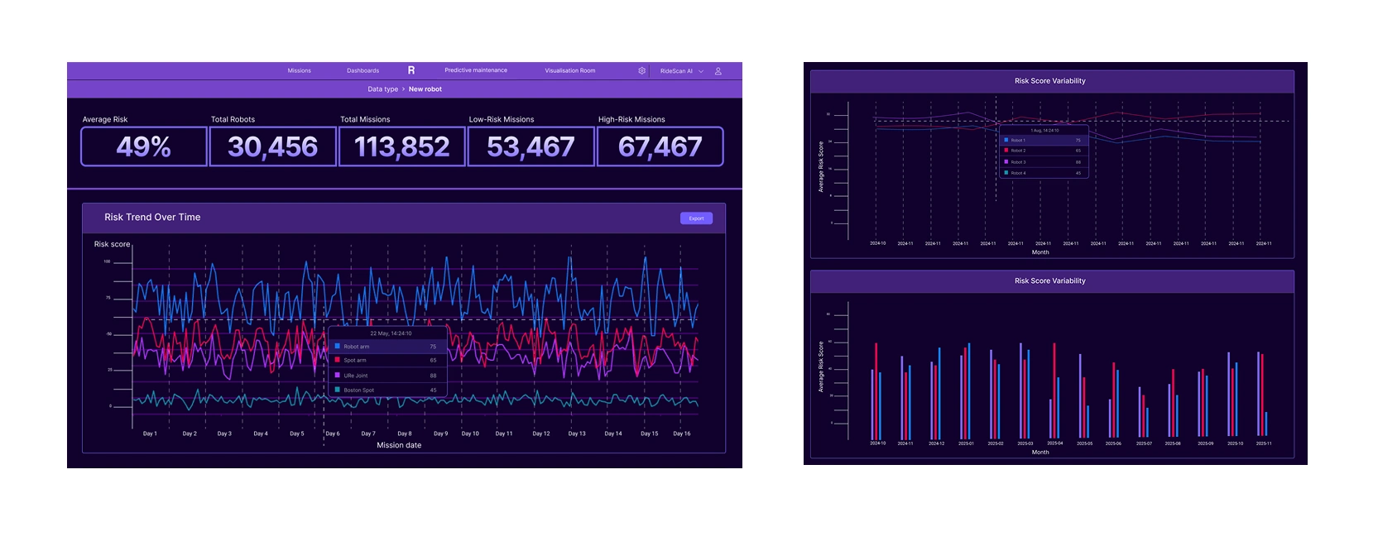Select Spot arm row in tooltip
Viewport: 1378px width, 551px height.
point(387,361)
